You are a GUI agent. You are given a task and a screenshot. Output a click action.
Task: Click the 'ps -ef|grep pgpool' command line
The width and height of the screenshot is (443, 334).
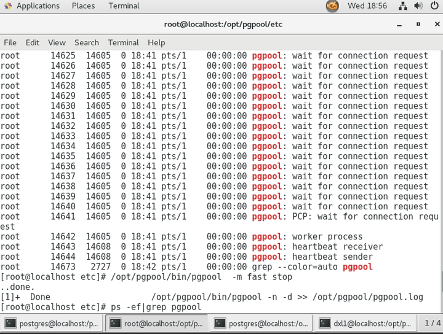[x=156, y=307]
